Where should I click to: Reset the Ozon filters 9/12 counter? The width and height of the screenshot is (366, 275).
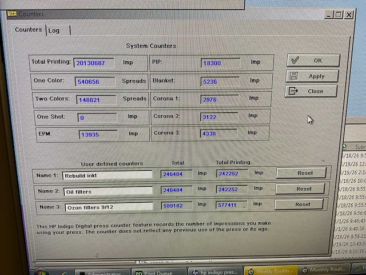(x=299, y=205)
